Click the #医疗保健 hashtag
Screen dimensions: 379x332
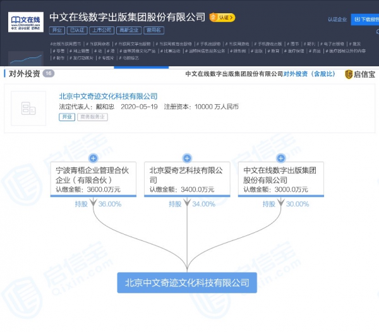(294, 51)
